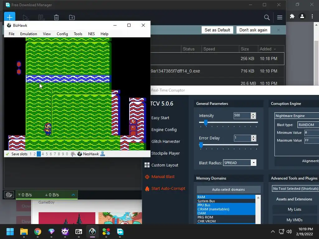This screenshot has width=319, height=239.
Task: Show hidden system tray icons
Action: click(273, 232)
